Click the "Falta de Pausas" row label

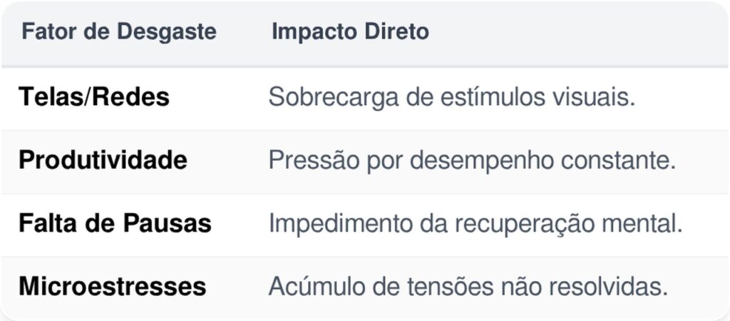click(115, 223)
